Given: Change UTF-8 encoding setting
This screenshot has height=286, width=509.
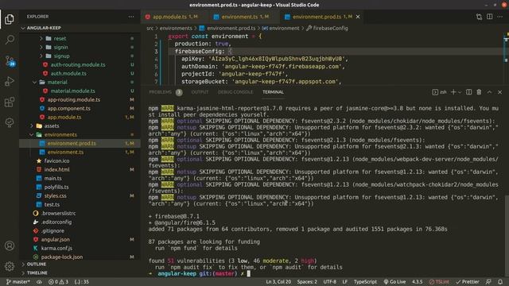Looking at the screenshot, I should pos(330,282).
